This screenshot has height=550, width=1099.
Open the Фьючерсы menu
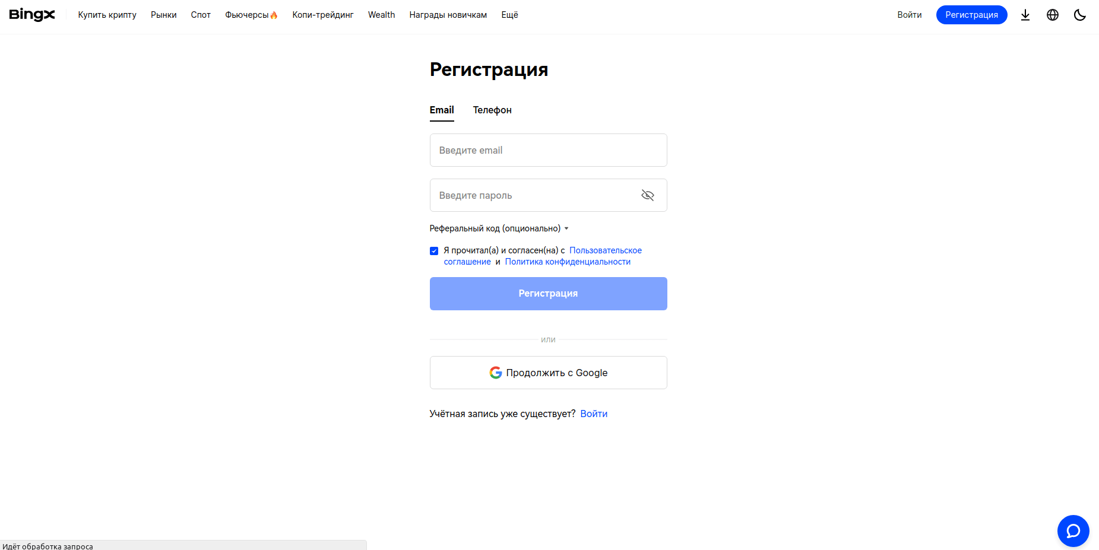coord(251,15)
